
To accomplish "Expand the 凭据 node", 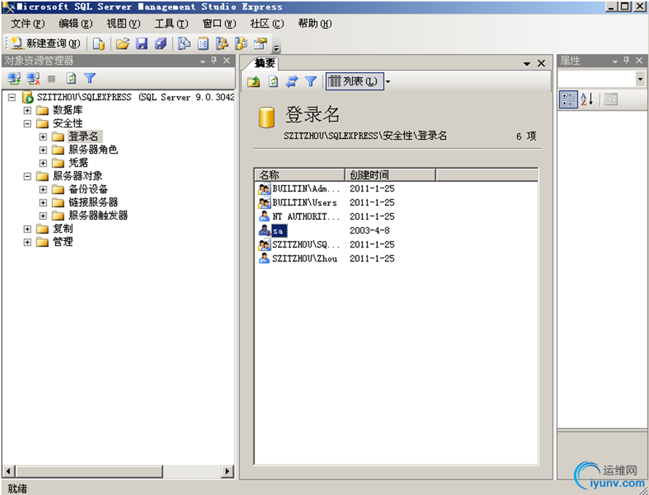I will [x=43, y=163].
